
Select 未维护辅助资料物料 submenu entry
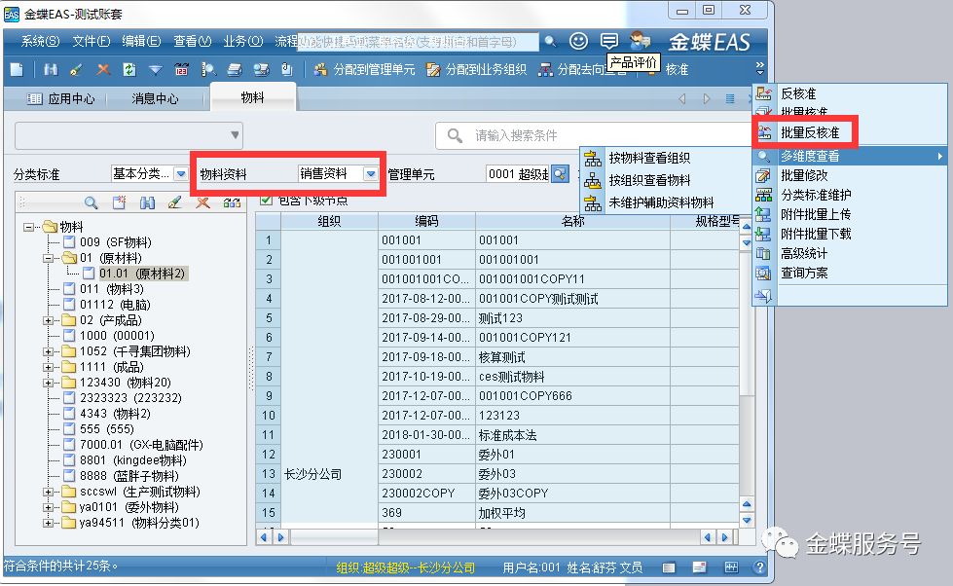tap(661, 202)
